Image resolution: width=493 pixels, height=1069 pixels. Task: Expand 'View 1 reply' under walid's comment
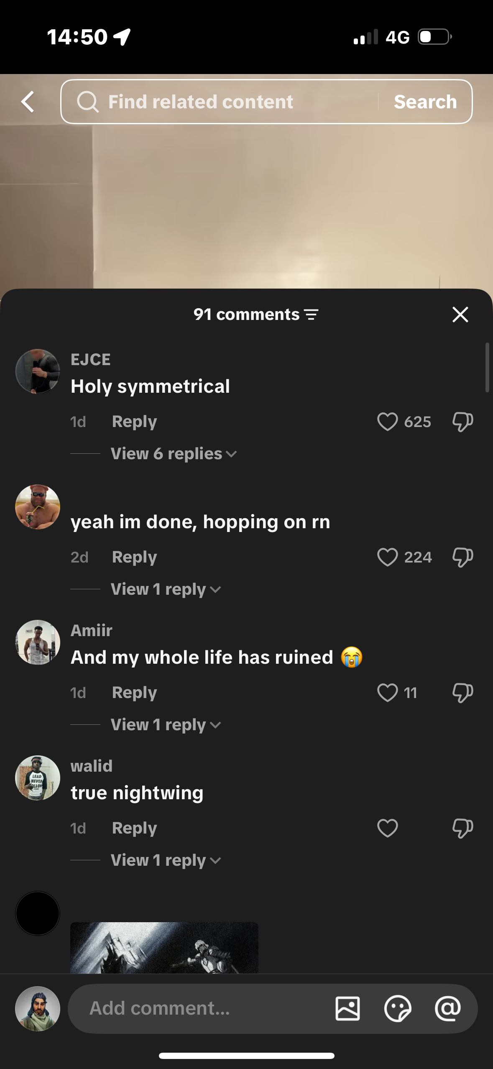click(166, 860)
